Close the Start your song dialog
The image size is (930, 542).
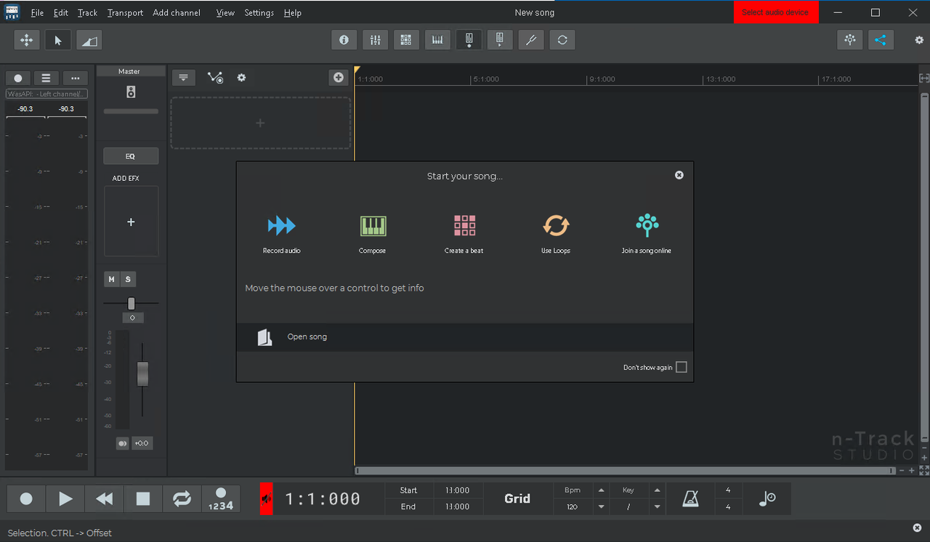coord(679,175)
